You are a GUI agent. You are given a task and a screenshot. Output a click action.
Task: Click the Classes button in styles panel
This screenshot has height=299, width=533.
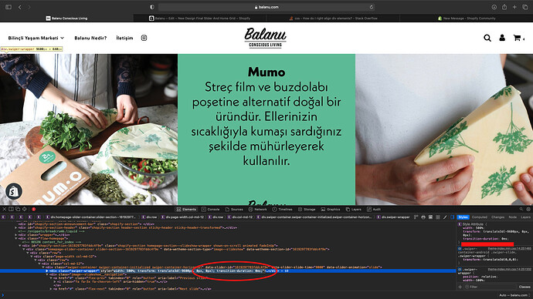coord(525,287)
